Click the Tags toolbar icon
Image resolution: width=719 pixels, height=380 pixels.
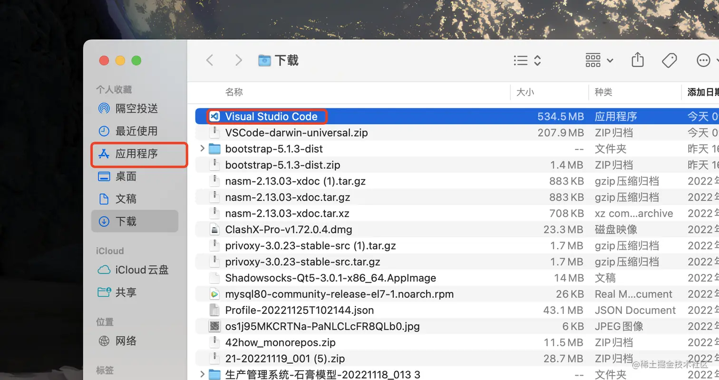[670, 60]
